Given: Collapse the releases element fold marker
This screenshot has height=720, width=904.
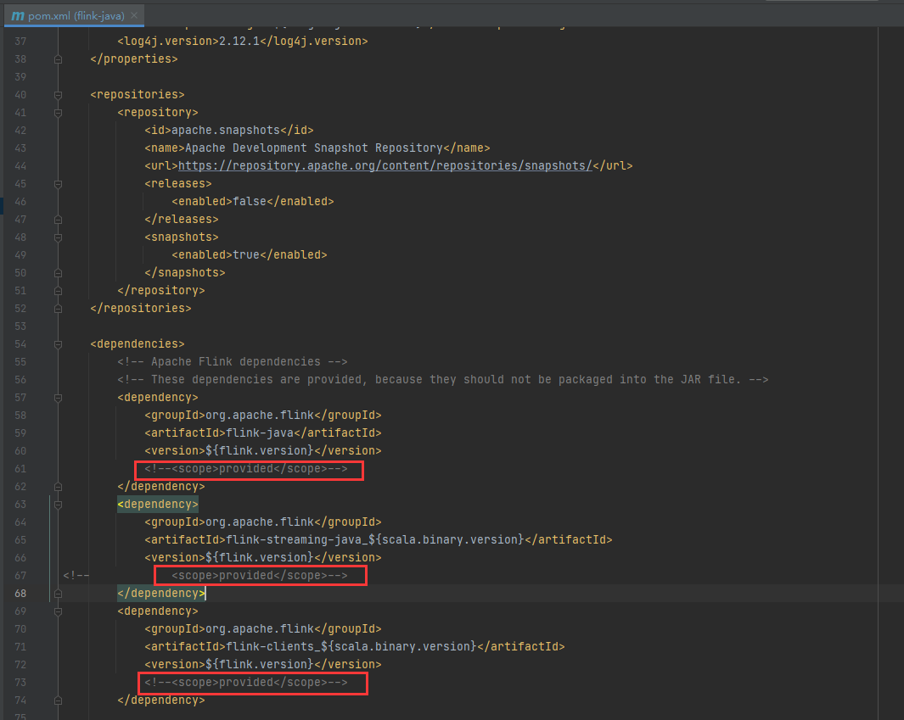Looking at the screenshot, I should click(56, 183).
